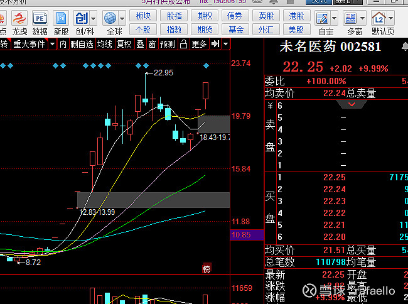Toggle 复权 price adjustment

(x=124, y=44)
